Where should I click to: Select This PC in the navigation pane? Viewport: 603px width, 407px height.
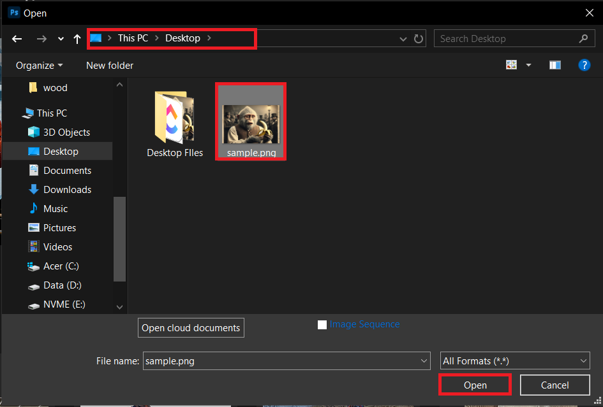pyautogui.click(x=52, y=113)
